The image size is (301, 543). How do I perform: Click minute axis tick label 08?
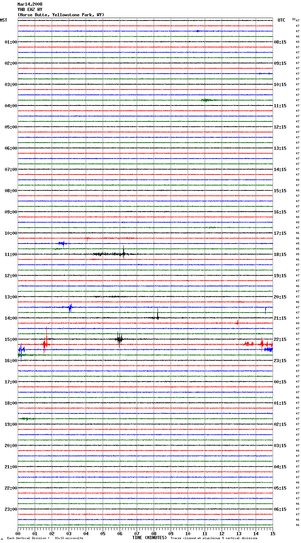click(154, 533)
